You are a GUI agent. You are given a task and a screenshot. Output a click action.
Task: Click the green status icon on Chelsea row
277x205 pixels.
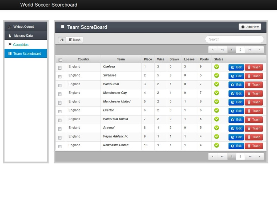click(216, 66)
